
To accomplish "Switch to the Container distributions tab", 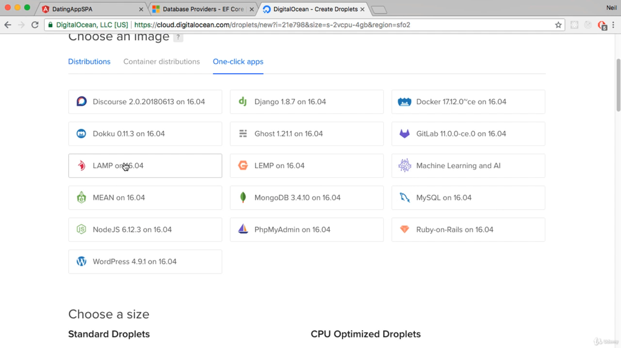I will click(x=161, y=61).
